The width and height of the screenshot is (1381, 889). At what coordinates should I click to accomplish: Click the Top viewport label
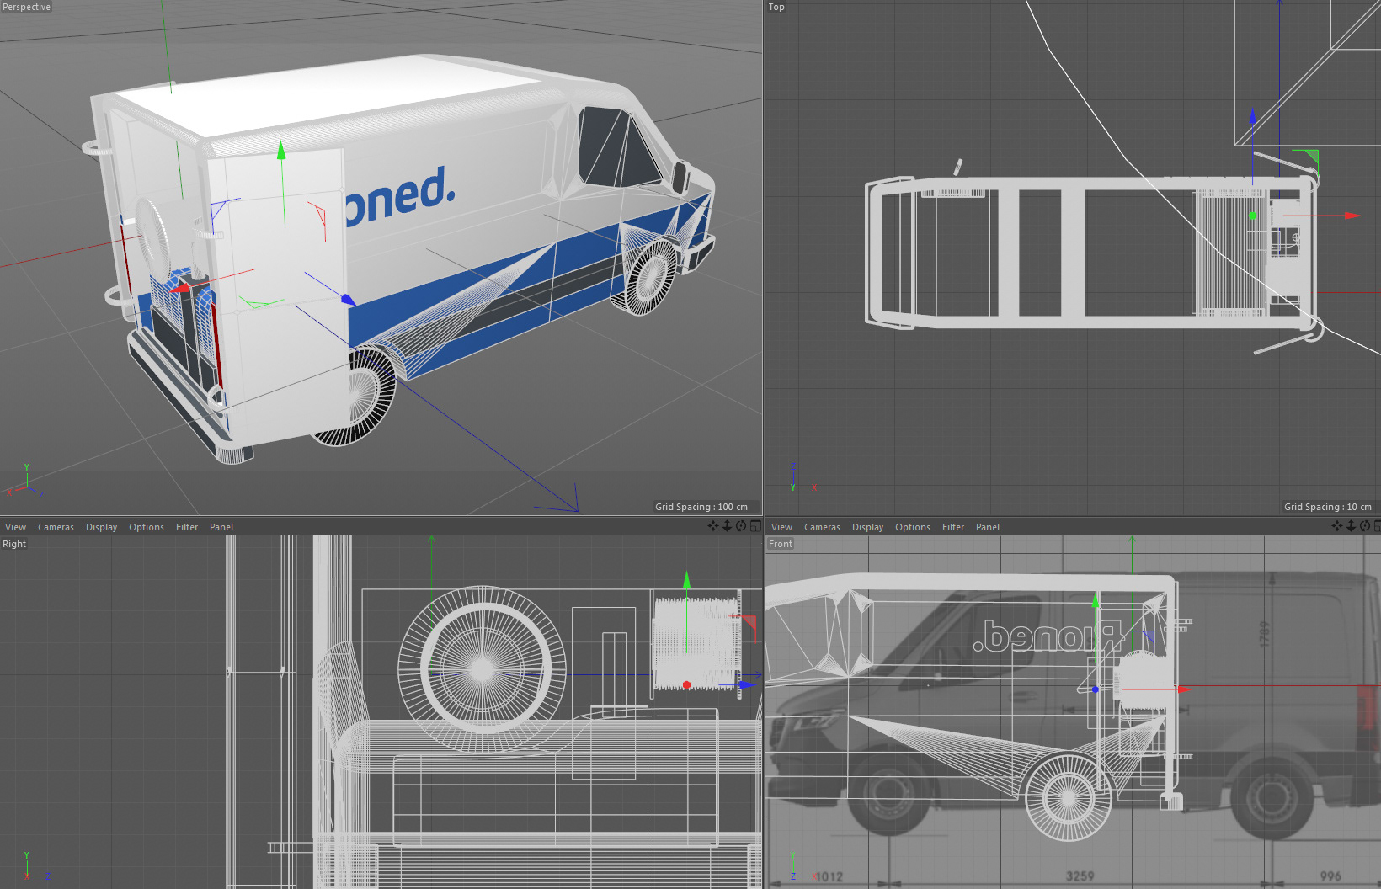point(776,7)
